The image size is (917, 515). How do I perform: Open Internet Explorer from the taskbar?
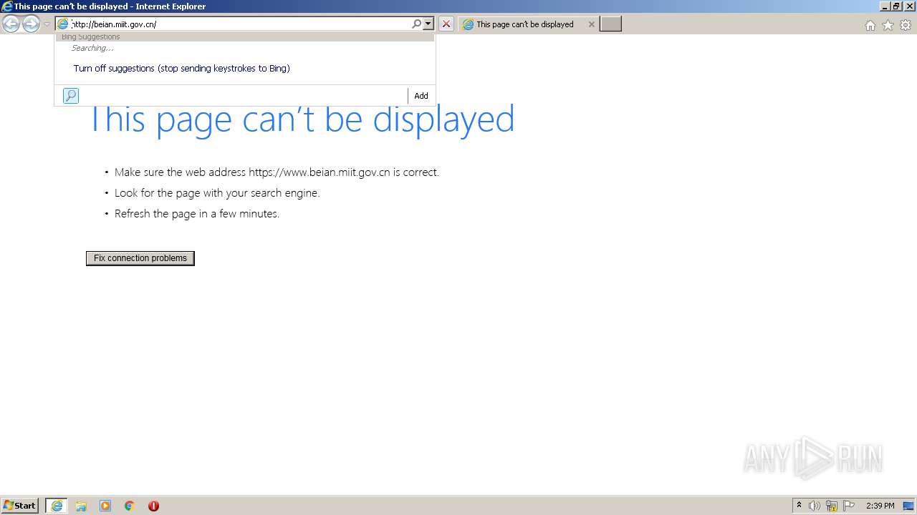57,506
